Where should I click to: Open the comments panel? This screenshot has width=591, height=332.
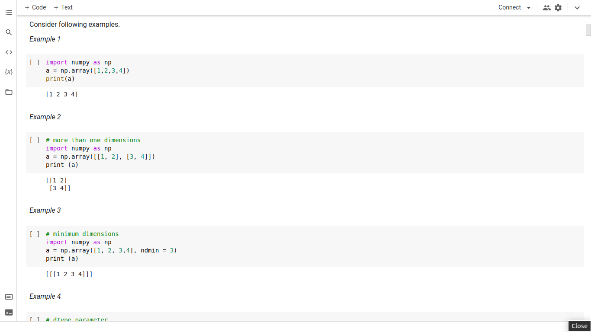pyautogui.click(x=9, y=297)
